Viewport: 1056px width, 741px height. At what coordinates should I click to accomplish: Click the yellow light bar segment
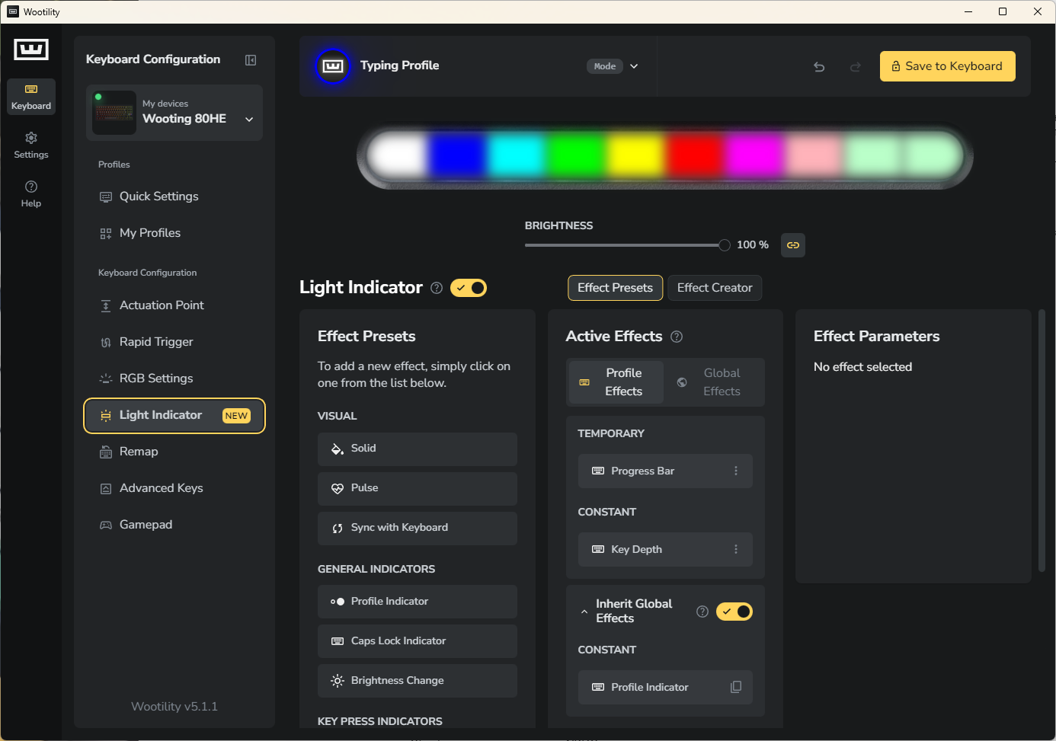[635, 155]
